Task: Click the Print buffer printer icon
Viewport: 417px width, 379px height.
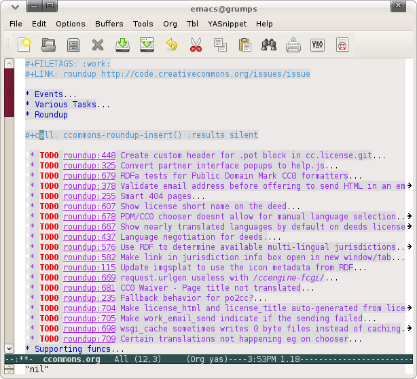Action: [x=293, y=46]
